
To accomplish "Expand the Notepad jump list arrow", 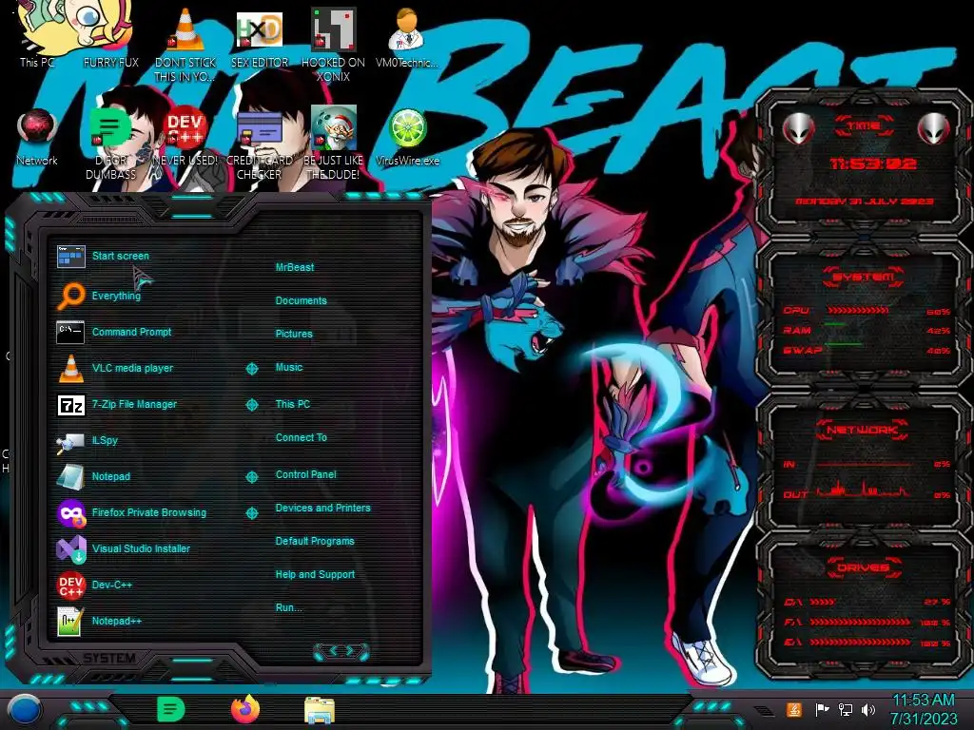I will coord(251,477).
